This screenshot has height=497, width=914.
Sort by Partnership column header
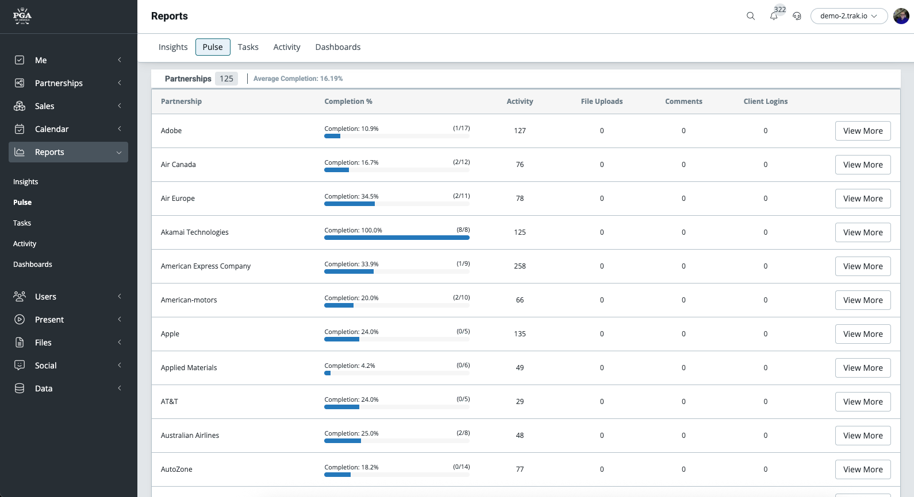[x=181, y=102]
